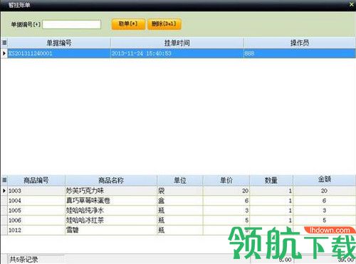Click the 单据编号 column header
Viewport: 356px width, 264px height.
[59, 43]
